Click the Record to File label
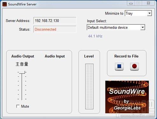Image resolution: width=157 pixels, height=119 pixels. coord(126,56)
